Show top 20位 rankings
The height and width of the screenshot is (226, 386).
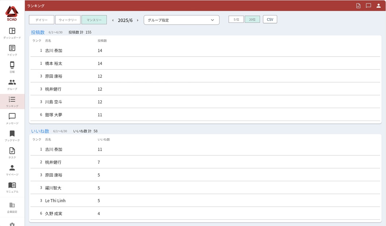252,19
